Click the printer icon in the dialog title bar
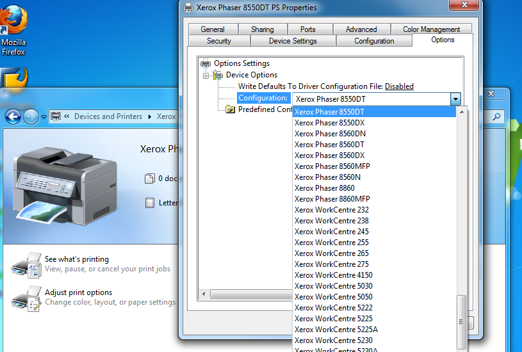Image resolution: width=522 pixels, height=352 pixels. tap(188, 7)
